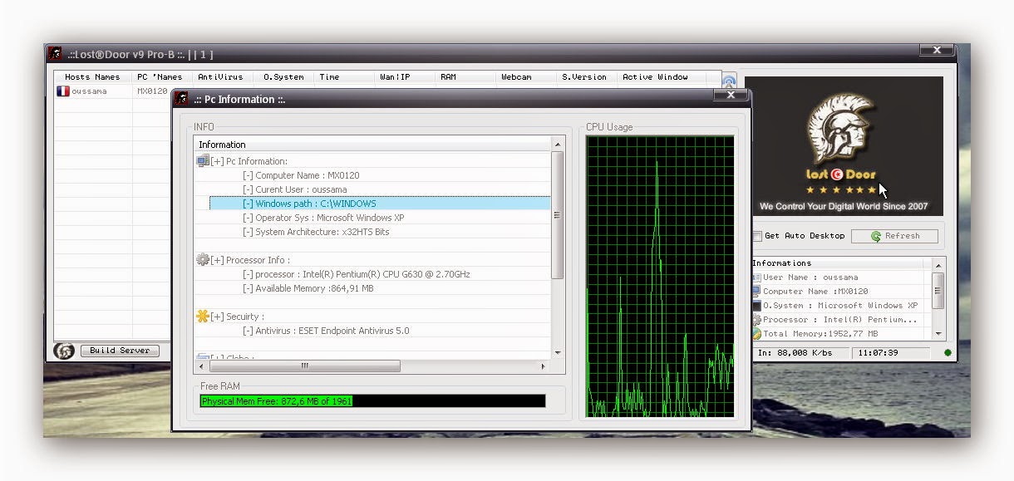Click the Wan!IP column header
The height and width of the screenshot is (481, 1014).
[405, 77]
